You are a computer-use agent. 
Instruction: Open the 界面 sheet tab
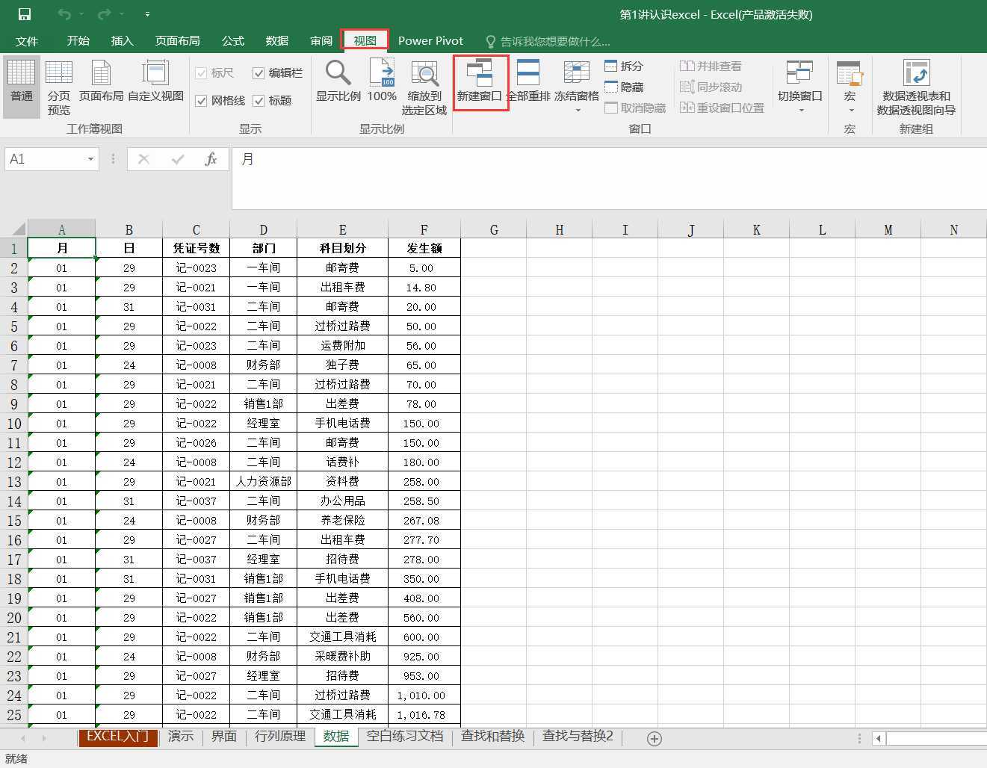[224, 737]
